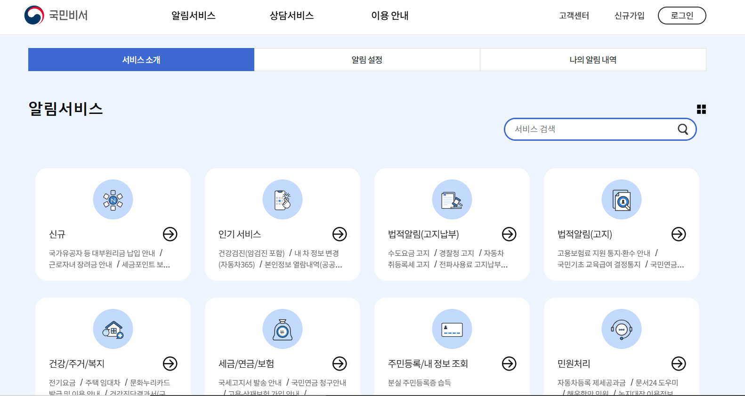Screen dimensions: 745x396
Task: Open the 이용 안내 top menu
Action: [x=390, y=16]
